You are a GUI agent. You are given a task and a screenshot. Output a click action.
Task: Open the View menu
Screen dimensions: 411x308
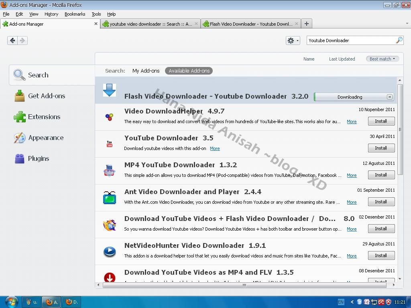(x=34, y=14)
